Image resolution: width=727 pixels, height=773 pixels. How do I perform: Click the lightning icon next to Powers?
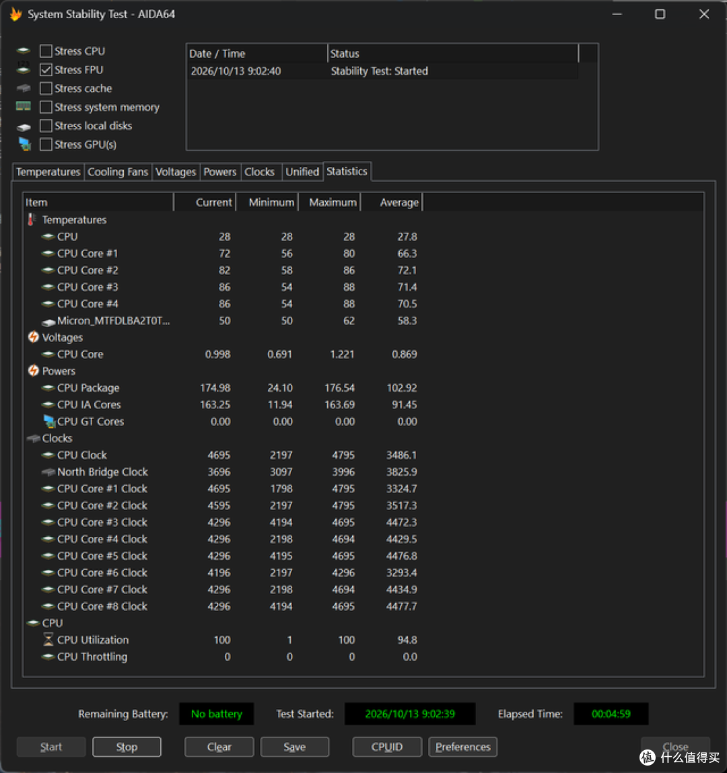[33, 371]
